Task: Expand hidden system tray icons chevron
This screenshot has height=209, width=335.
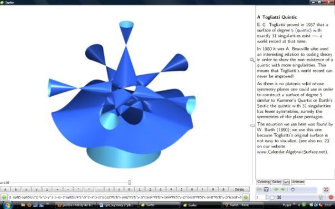Action: 299,205
